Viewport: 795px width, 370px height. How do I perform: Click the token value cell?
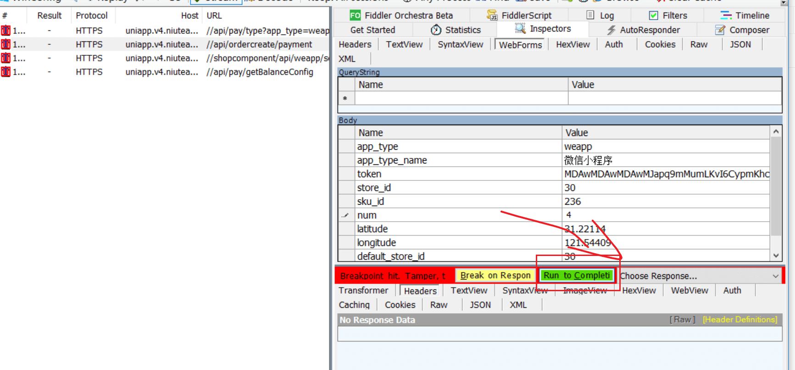pyautogui.click(x=666, y=174)
